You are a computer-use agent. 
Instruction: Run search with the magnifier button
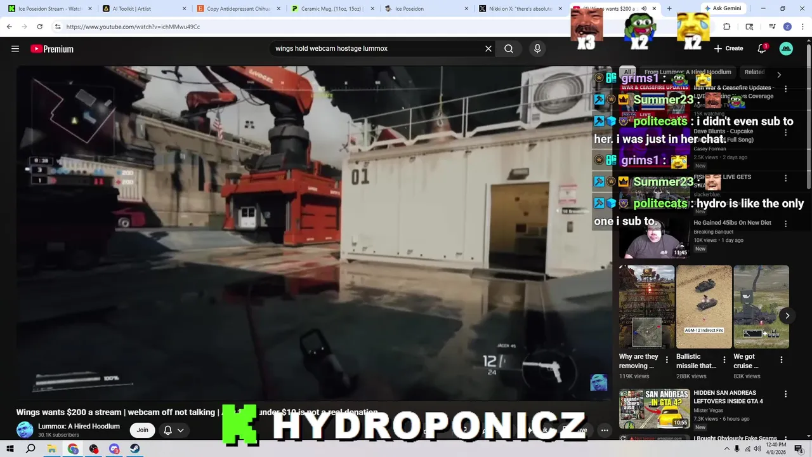(509, 48)
